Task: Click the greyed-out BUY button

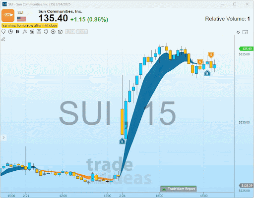Action: point(70,31)
